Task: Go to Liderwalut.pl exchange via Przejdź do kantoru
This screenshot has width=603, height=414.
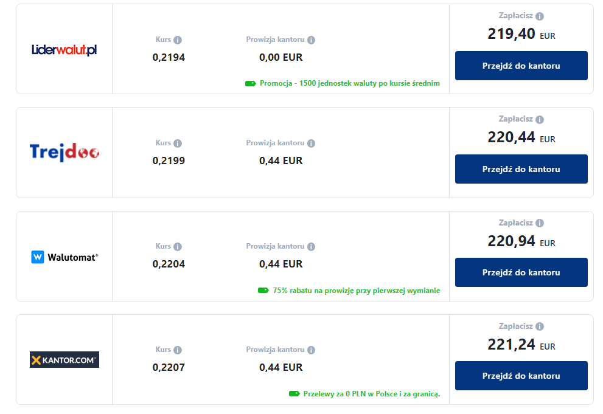Action: 521,66
